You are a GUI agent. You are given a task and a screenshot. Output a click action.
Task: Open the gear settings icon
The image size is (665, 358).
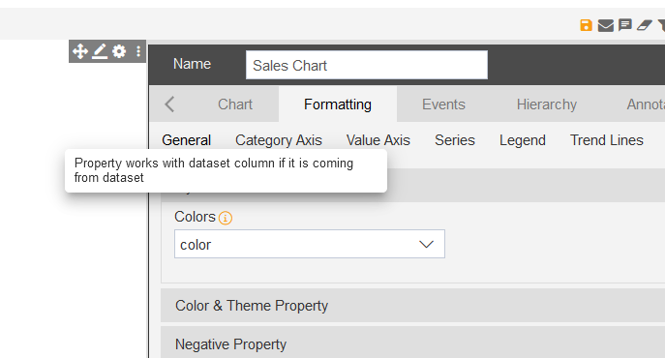pyautogui.click(x=119, y=51)
